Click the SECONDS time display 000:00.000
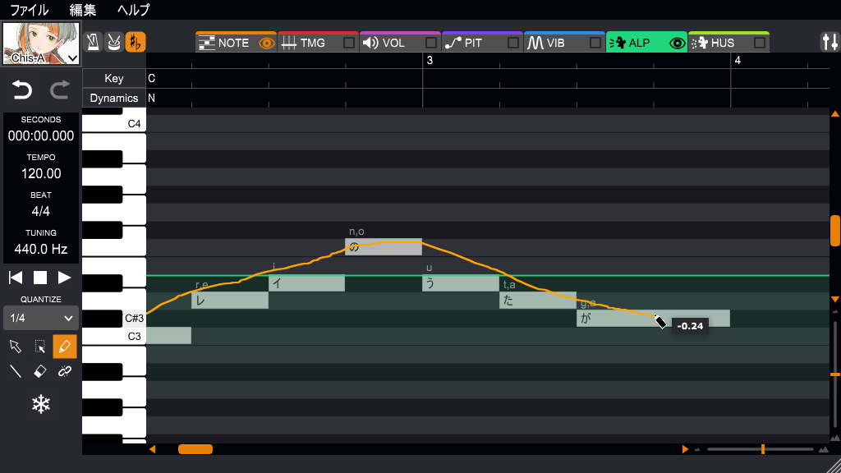The height and width of the screenshot is (473, 841). (x=41, y=135)
